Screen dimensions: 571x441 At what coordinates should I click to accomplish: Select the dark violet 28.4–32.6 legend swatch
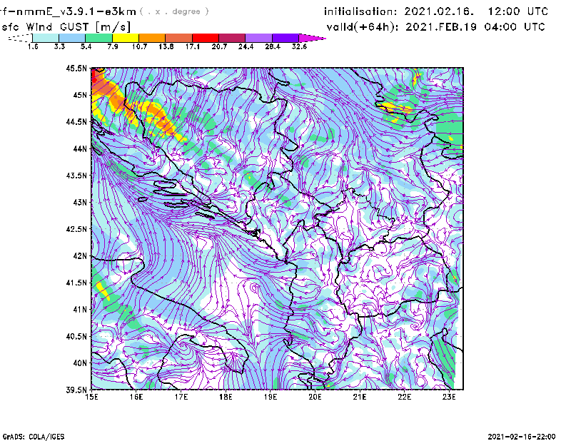click(285, 38)
